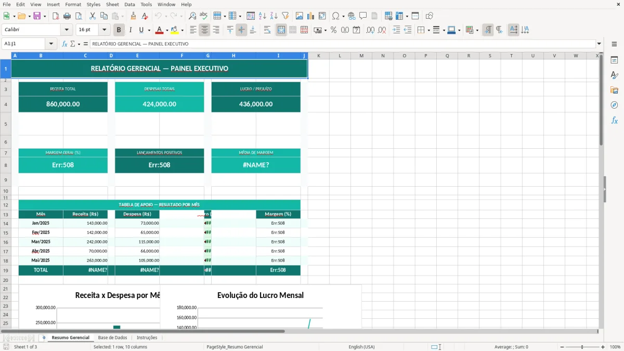Increase the cell indent

pyautogui.click(x=396, y=30)
